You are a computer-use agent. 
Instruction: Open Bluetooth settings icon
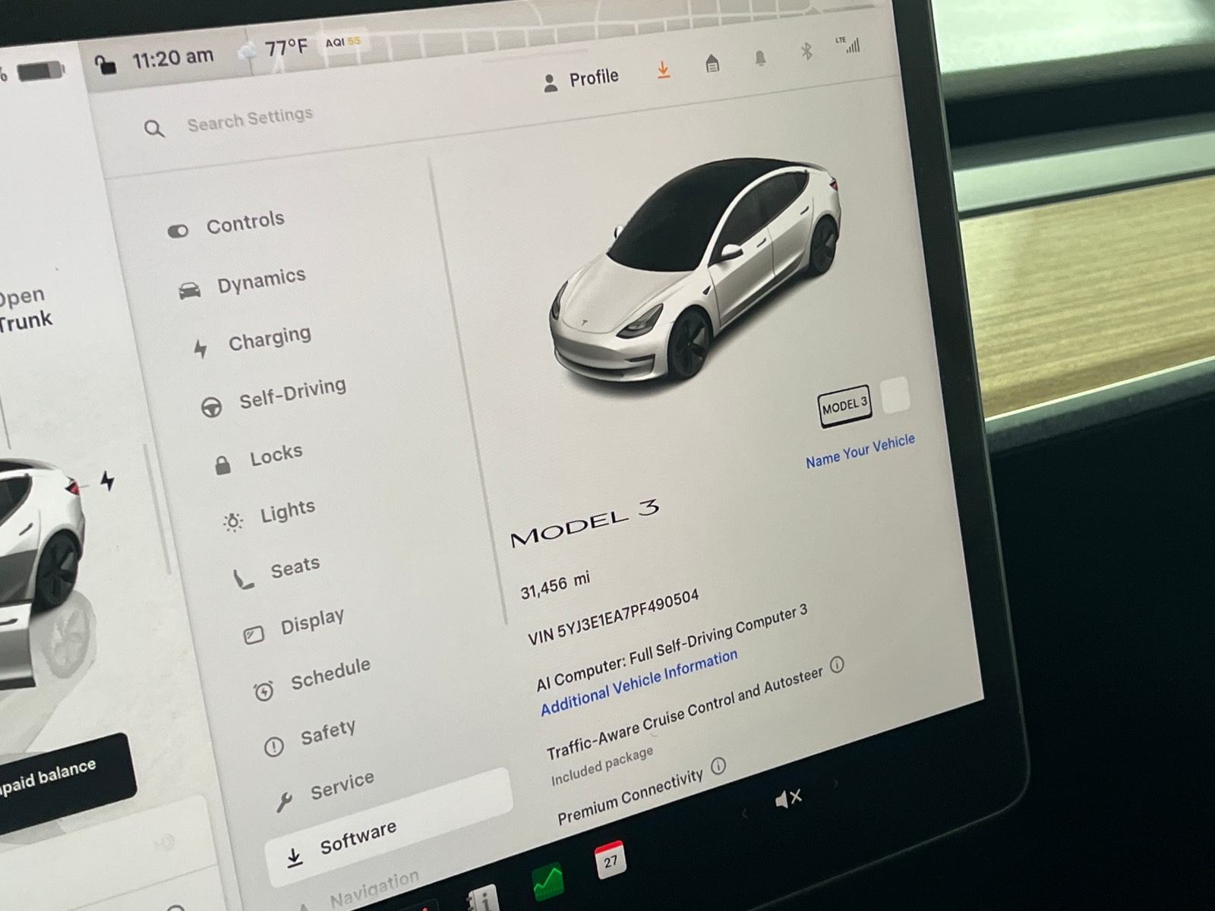pos(806,52)
